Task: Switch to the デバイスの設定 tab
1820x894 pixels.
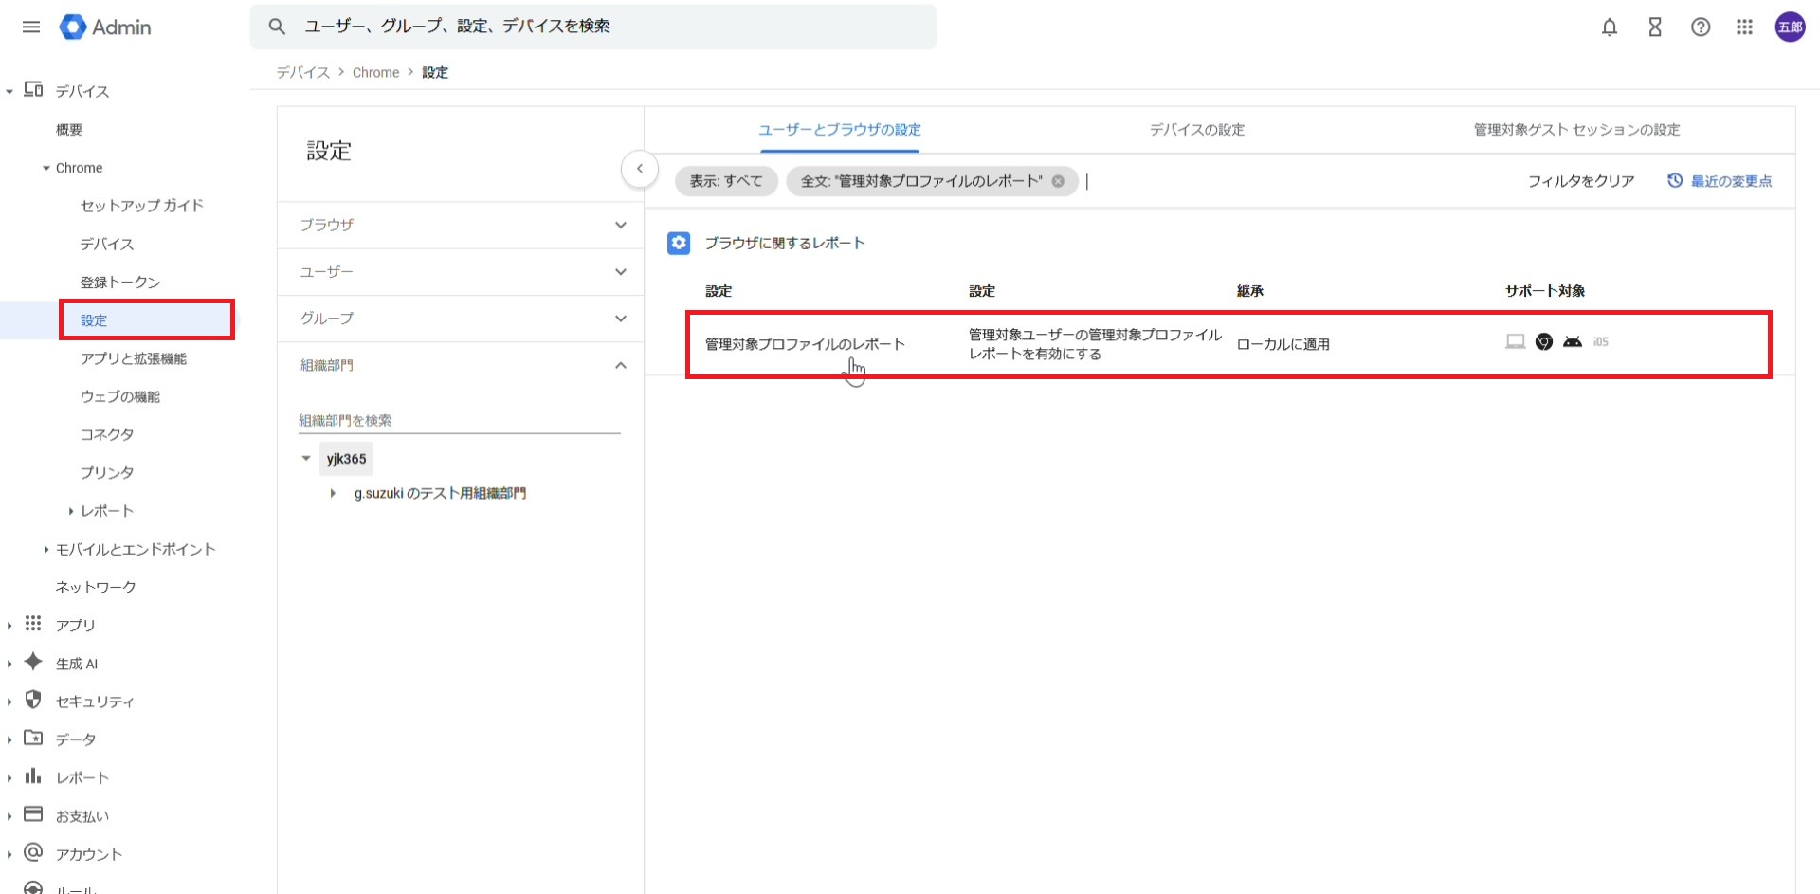Action: 1196,130
